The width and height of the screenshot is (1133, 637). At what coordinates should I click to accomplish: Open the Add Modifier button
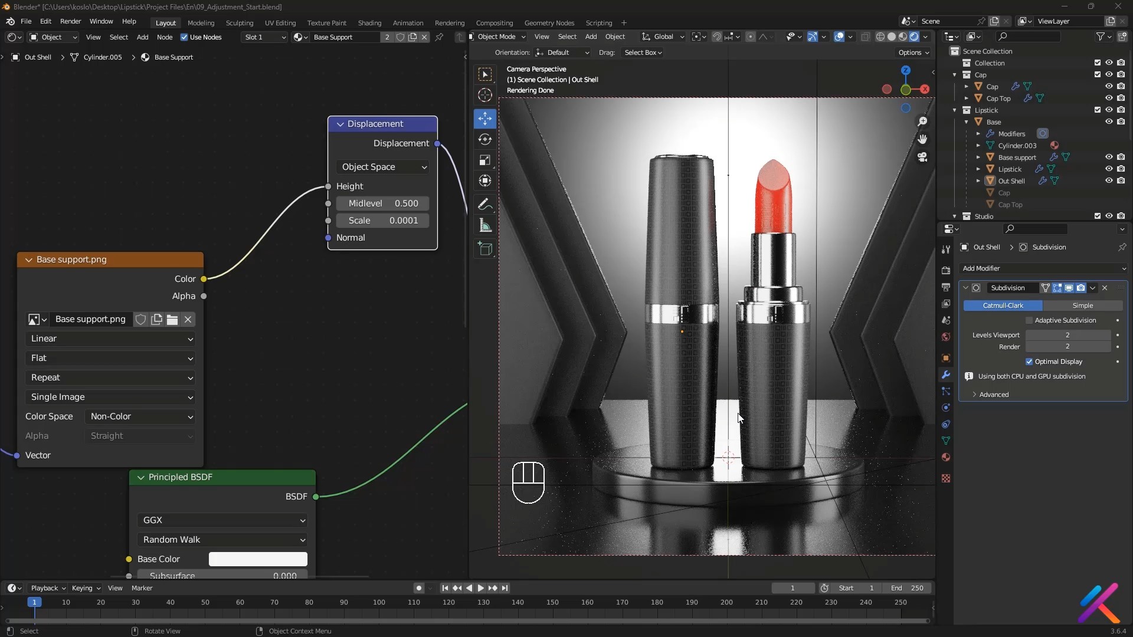click(x=1043, y=268)
